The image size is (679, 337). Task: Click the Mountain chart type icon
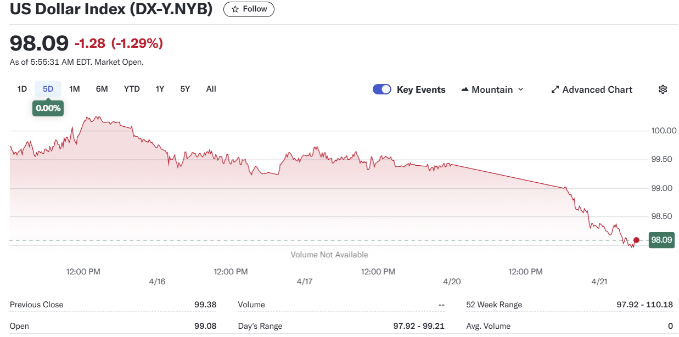click(x=465, y=89)
